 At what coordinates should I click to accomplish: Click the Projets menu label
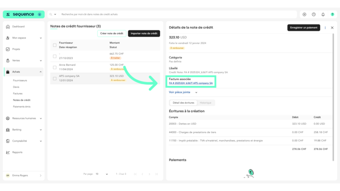pos(16,49)
